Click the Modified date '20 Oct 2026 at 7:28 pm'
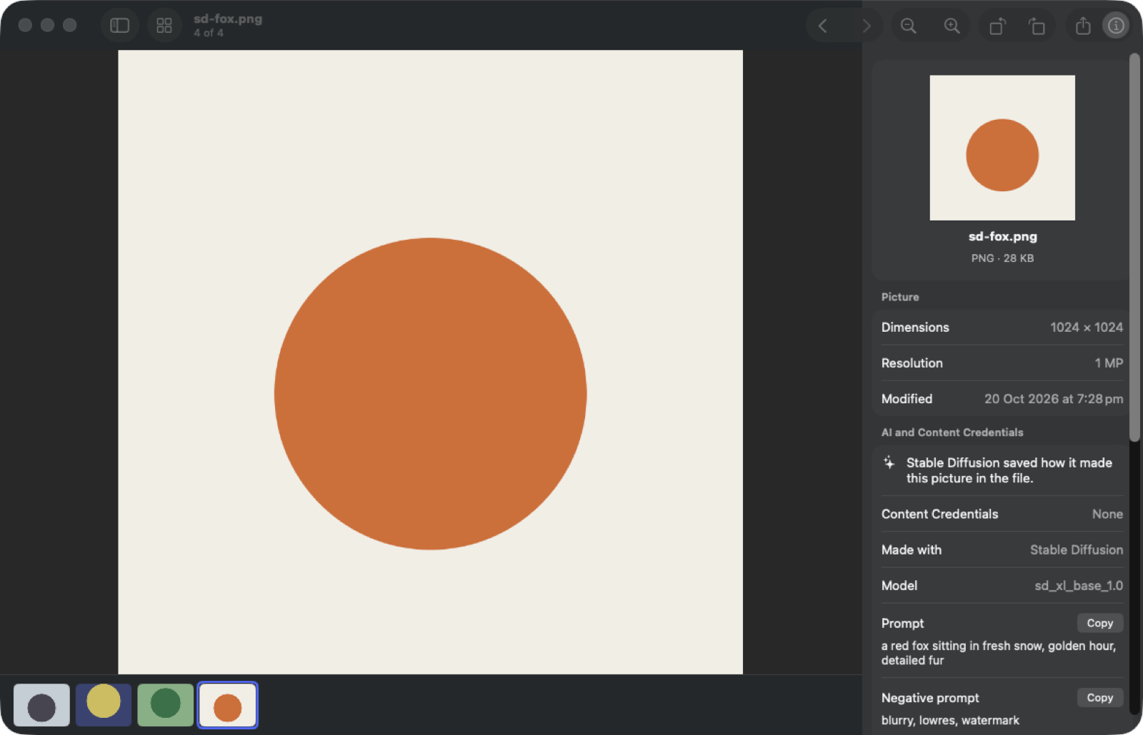The image size is (1143, 735). (1054, 399)
